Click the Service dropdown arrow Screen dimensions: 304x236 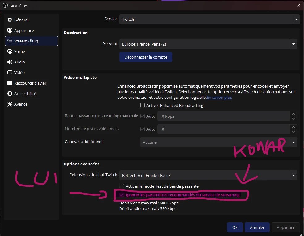tap(296, 19)
